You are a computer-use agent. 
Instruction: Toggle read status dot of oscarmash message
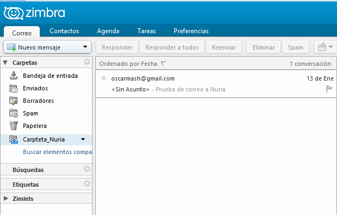point(104,78)
